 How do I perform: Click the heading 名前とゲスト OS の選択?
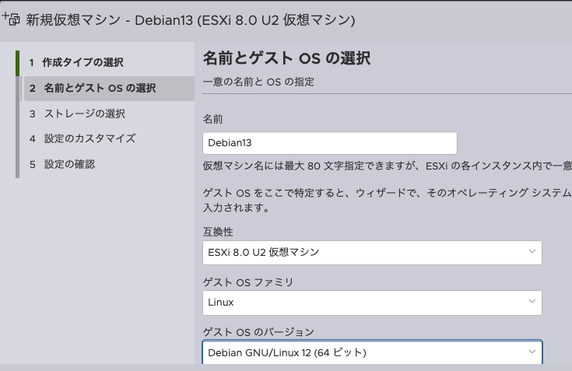[286, 58]
